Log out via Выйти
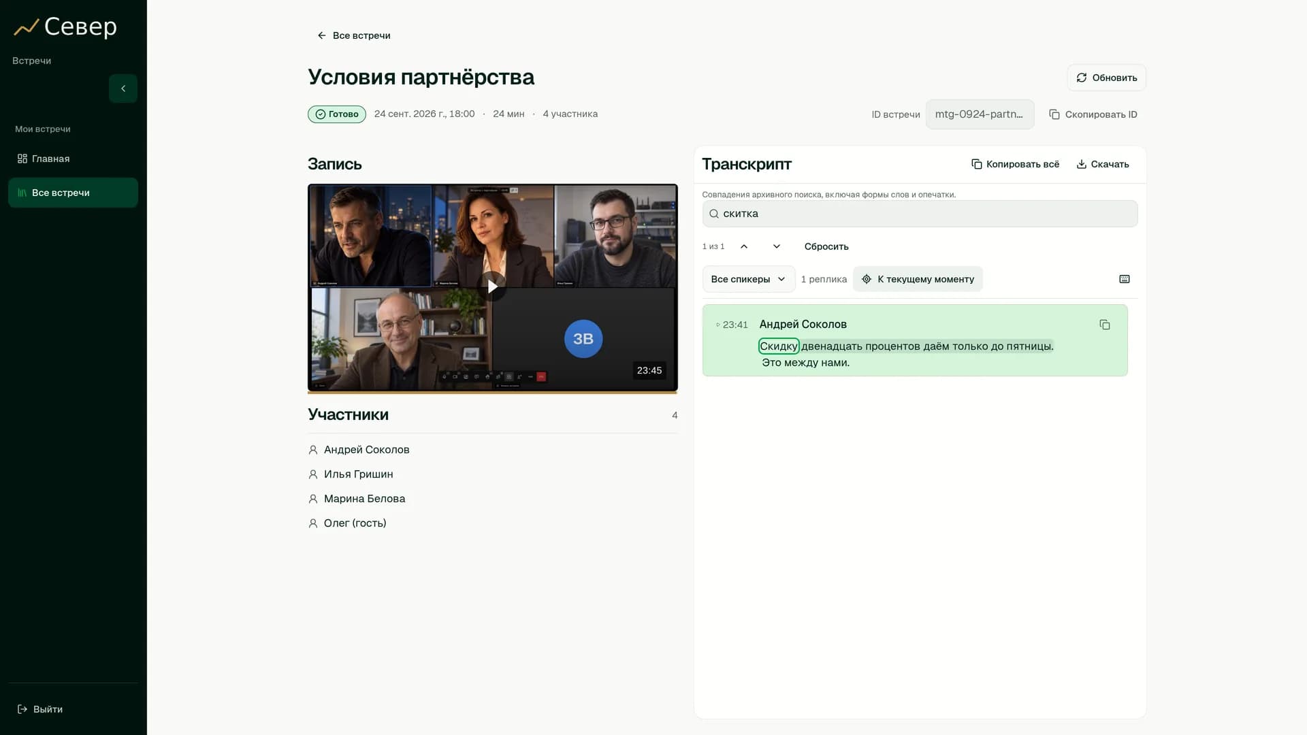The height and width of the screenshot is (735, 1307). point(40,709)
